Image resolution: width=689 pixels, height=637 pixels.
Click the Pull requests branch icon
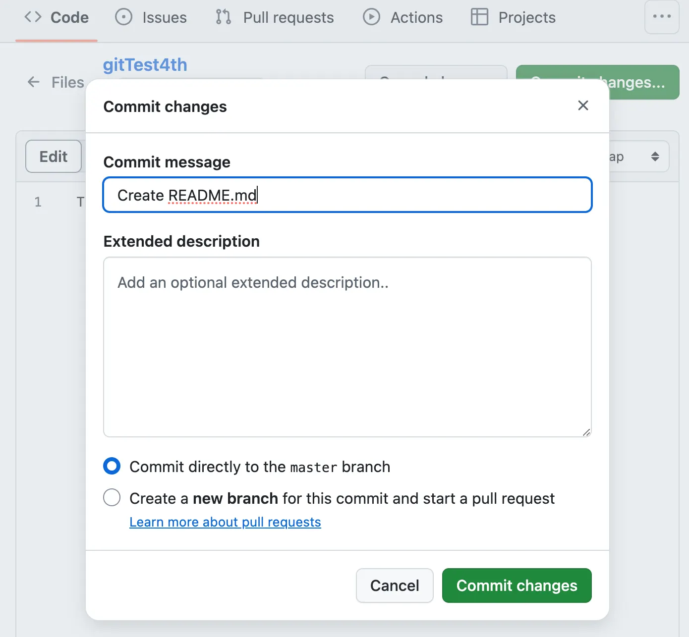[223, 17]
